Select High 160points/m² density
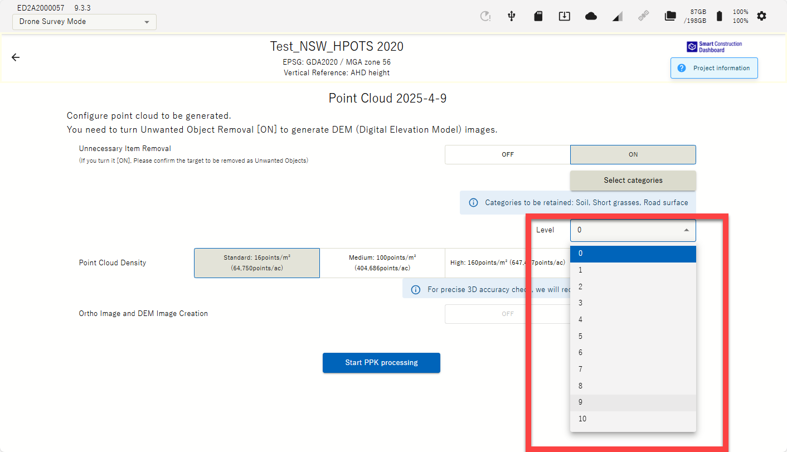The width and height of the screenshot is (787, 452). tap(507, 263)
